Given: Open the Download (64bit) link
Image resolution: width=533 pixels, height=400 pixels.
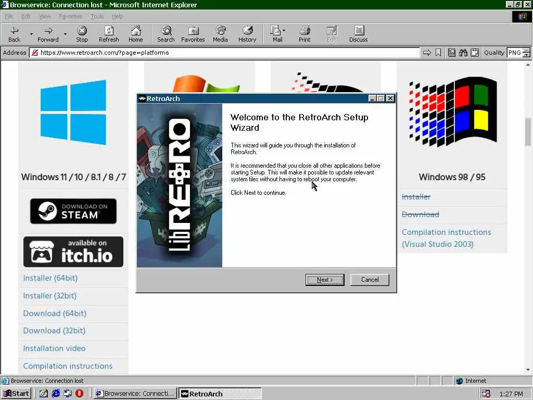Looking at the screenshot, I should click(55, 314).
